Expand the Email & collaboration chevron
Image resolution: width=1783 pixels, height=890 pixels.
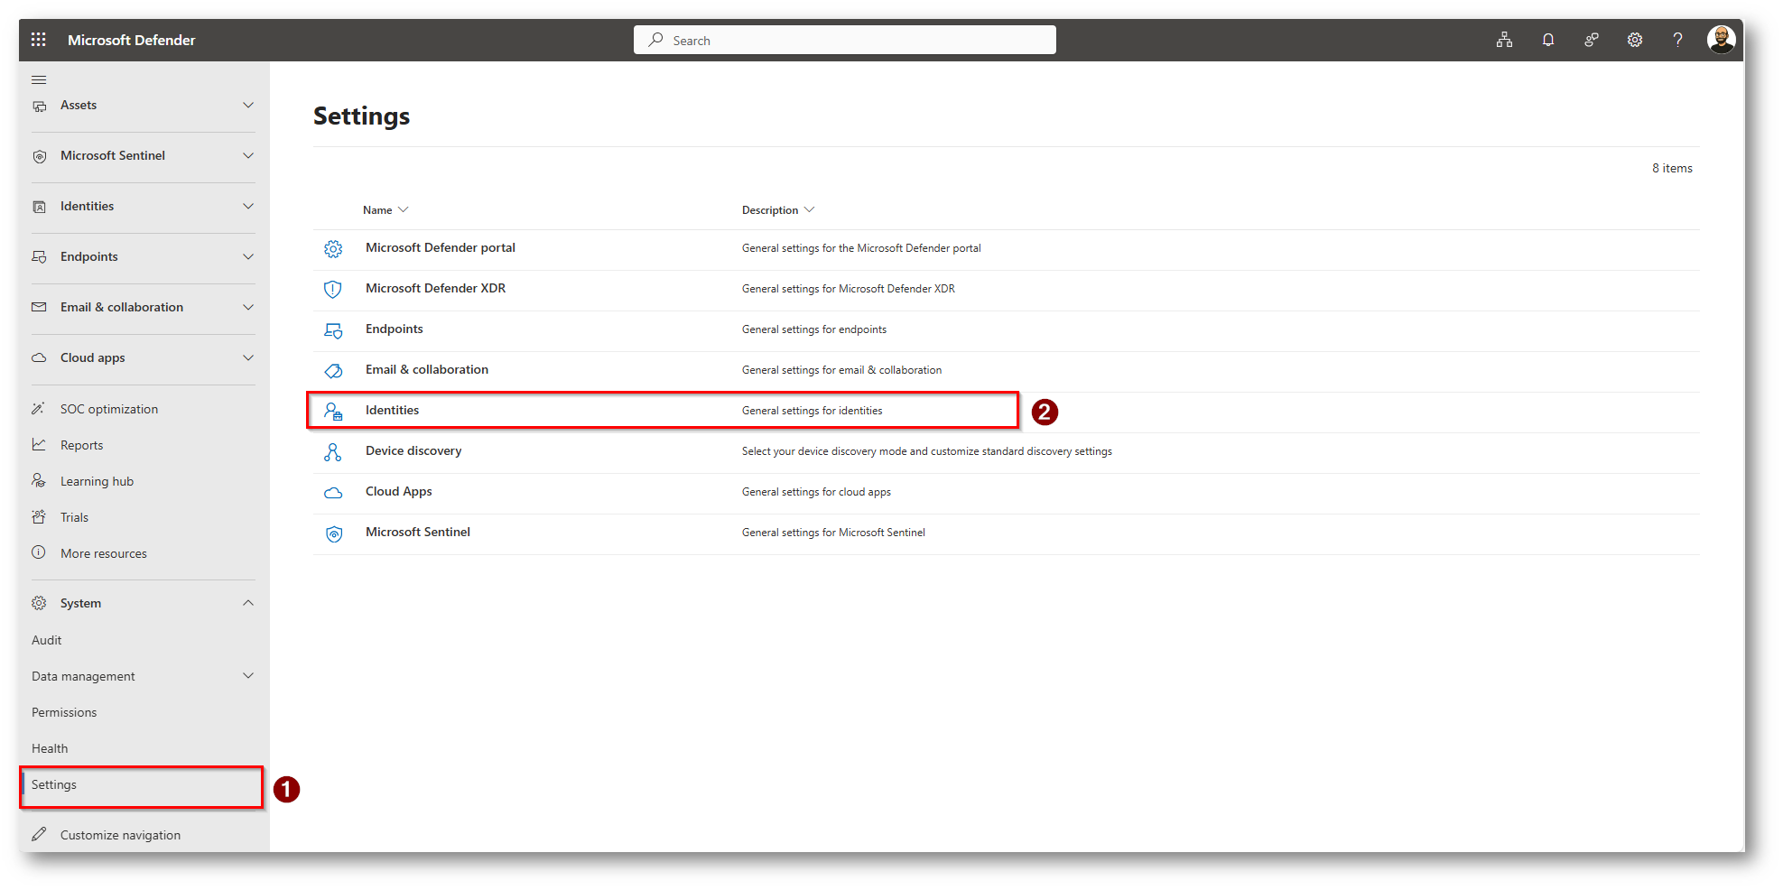(248, 307)
